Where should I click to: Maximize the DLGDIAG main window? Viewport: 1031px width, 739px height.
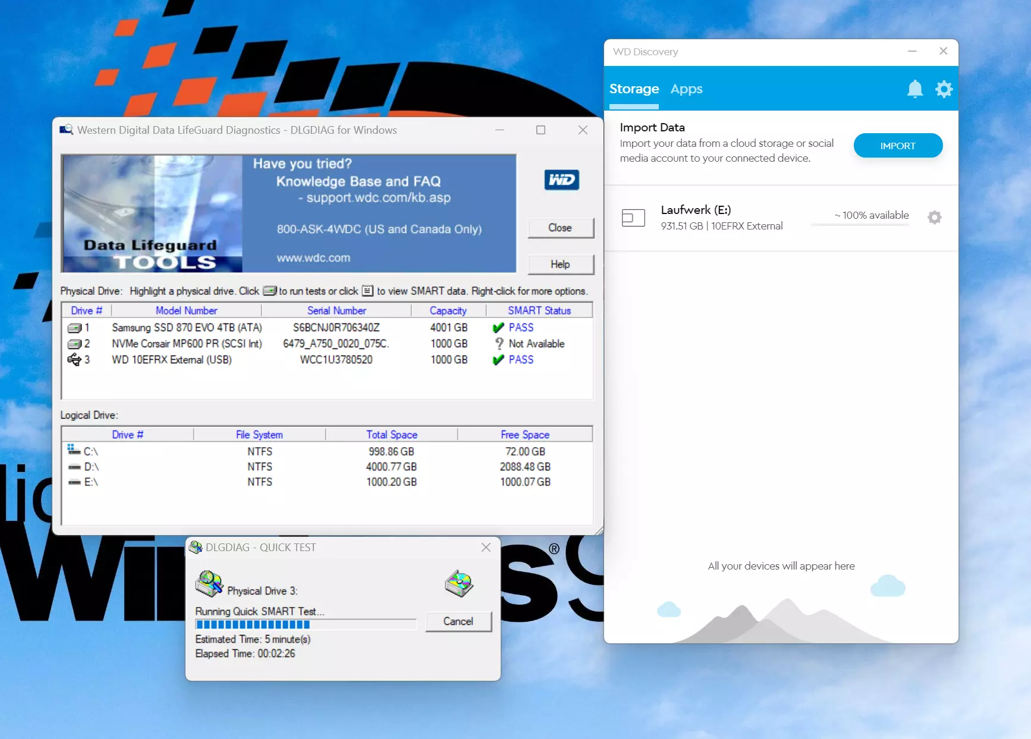point(540,130)
